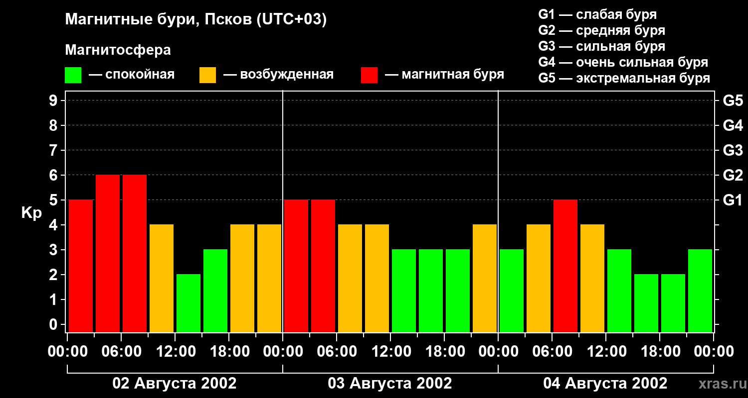Click the "— возбужденная" legend label
This screenshot has height=398, width=748.
click(278, 75)
